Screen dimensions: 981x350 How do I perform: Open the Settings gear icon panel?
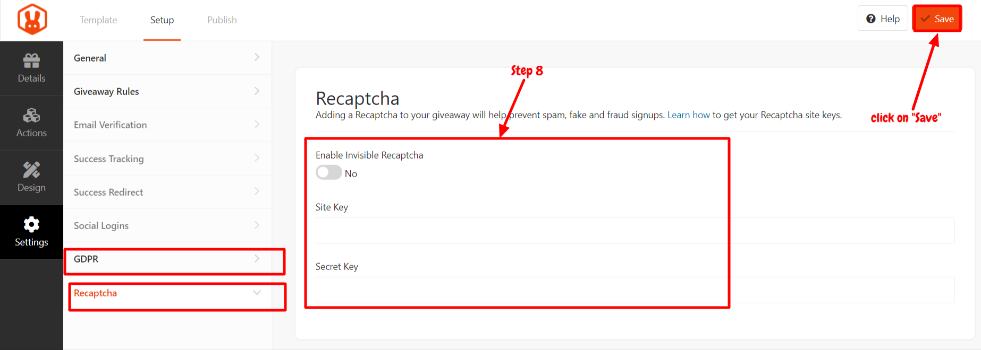[31, 232]
